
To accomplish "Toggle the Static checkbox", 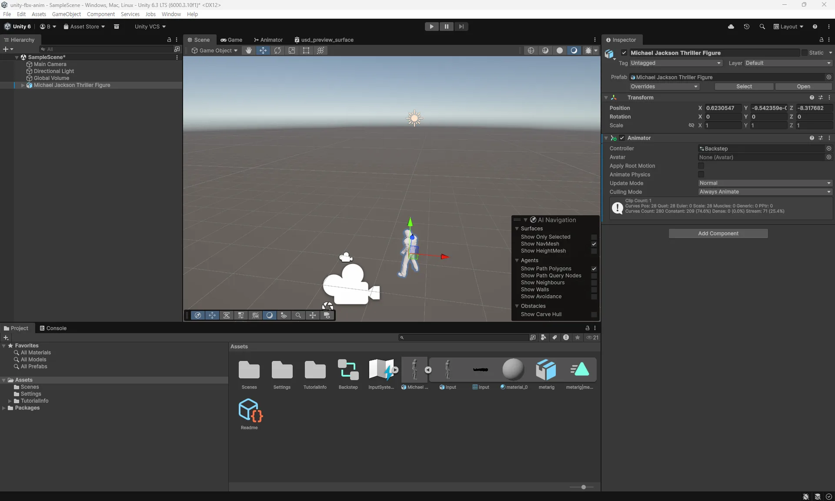I will [805, 53].
